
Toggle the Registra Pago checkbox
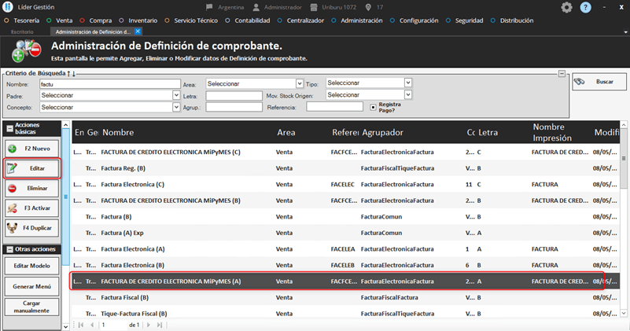click(373, 107)
